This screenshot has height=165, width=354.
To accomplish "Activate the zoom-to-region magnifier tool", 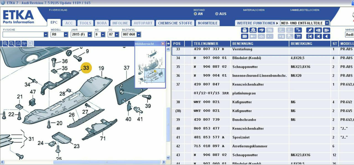I will [x=18, y=43].
